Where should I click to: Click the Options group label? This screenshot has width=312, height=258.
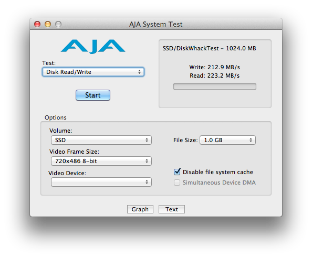(x=56, y=117)
